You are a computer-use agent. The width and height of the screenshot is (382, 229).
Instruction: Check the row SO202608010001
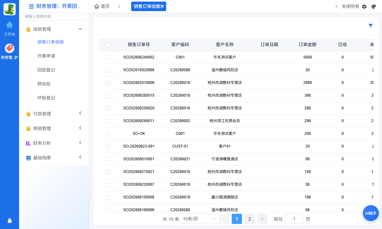point(108,159)
